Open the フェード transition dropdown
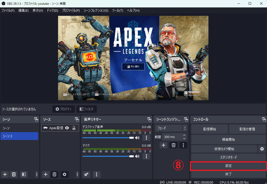Image resolution: width=267 pixels, height=184 pixels. coord(171,128)
